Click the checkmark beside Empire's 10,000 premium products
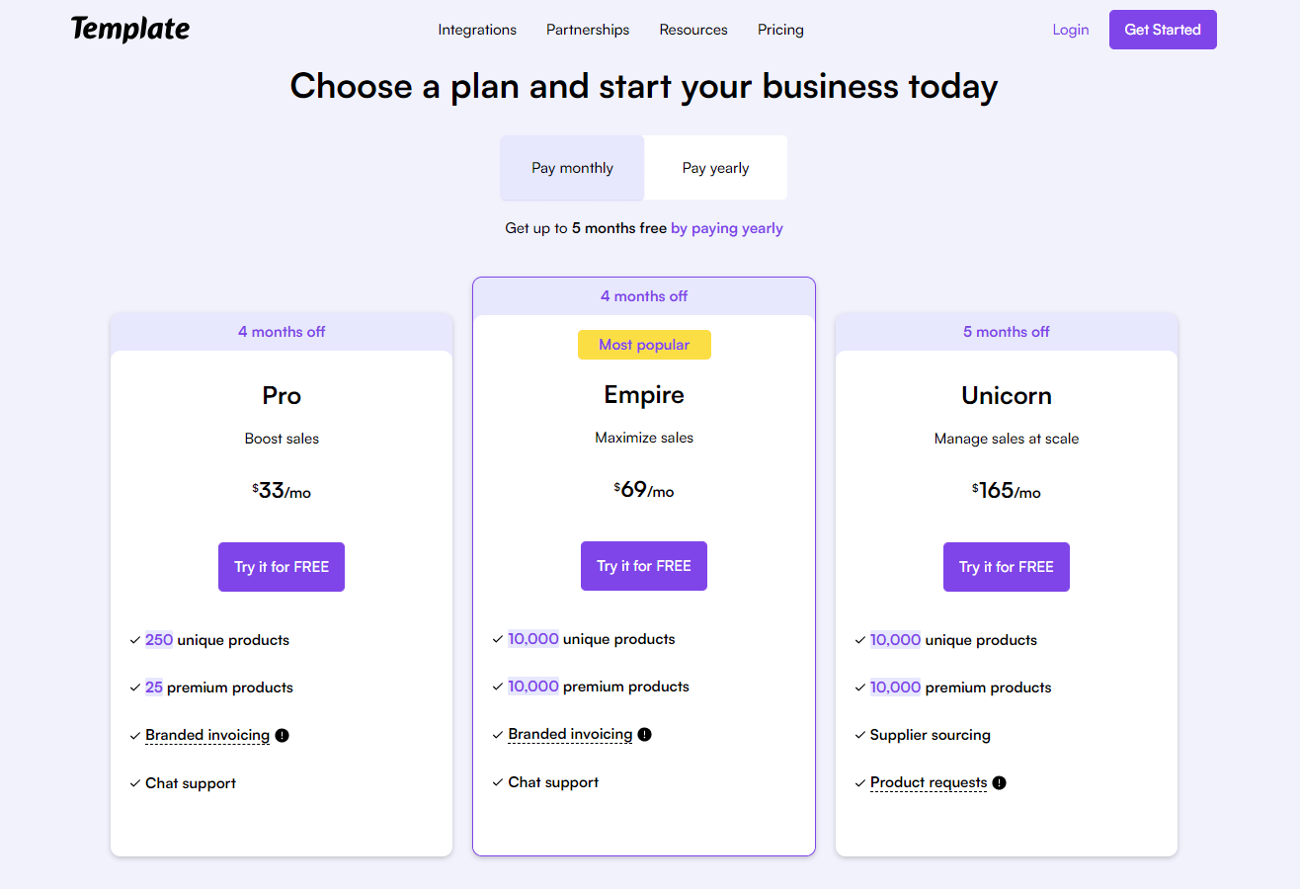The image size is (1300, 889). point(497,687)
